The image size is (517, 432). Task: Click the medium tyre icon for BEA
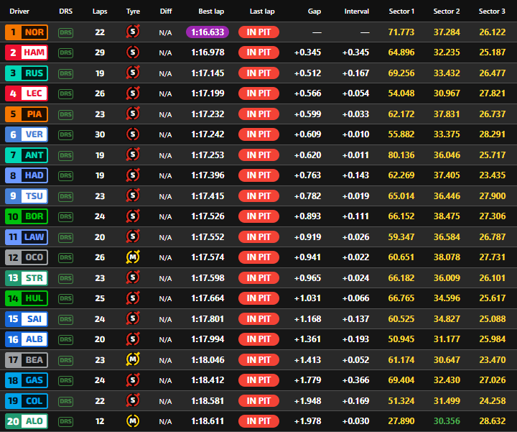(132, 359)
